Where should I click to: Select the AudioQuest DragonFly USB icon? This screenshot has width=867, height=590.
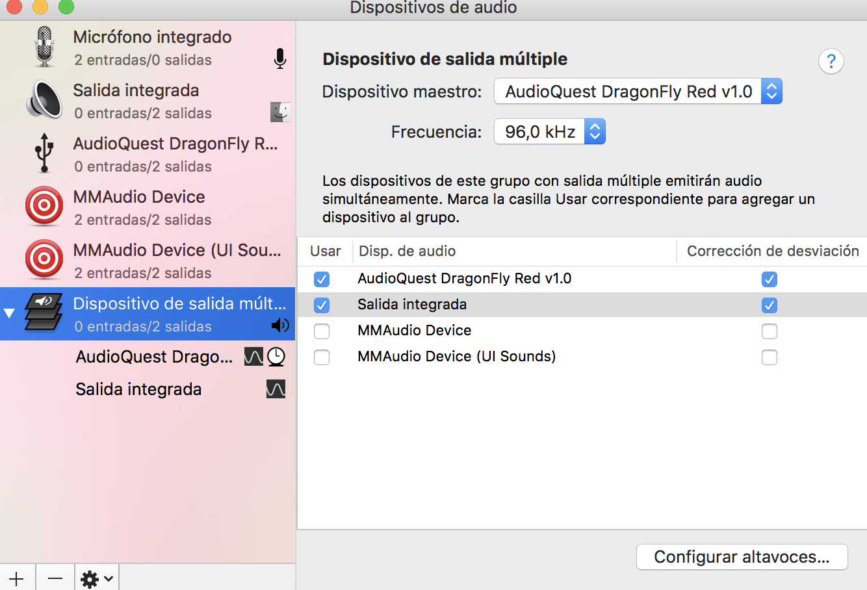click(x=44, y=153)
